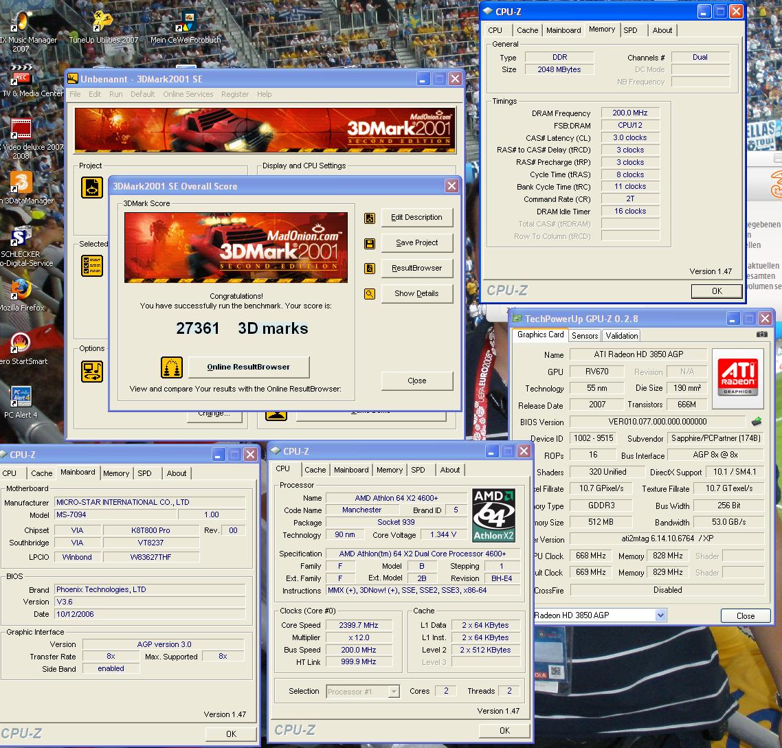Click the GPU-Z BIOS save chip icon
Screen dimensions: 782x748
pyautogui.click(x=757, y=421)
